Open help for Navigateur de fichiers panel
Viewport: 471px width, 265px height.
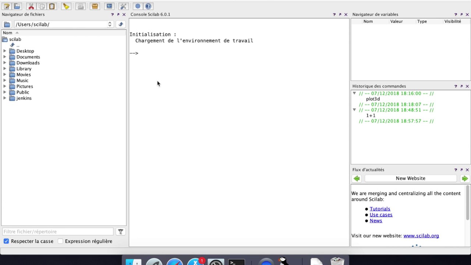pyautogui.click(x=112, y=15)
